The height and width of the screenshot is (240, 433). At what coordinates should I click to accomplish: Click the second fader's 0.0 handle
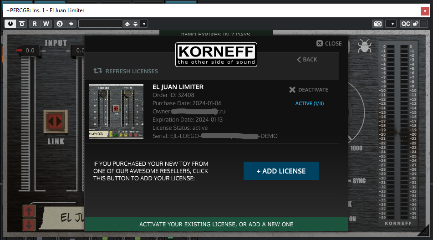tap(78, 51)
